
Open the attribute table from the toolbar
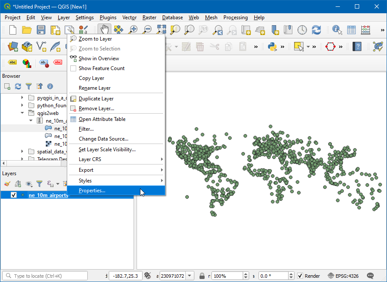(351, 30)
